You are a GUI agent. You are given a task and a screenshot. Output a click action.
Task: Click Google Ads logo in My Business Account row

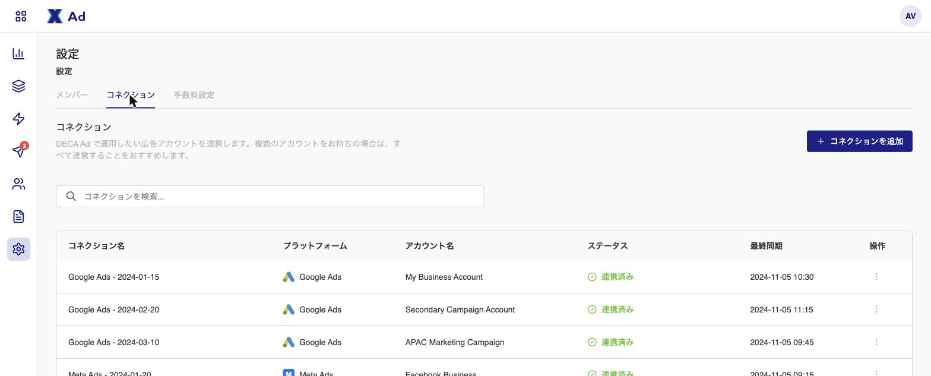(289, 277)
